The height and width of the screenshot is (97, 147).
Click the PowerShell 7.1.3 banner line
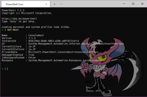[x=13, y=10]
